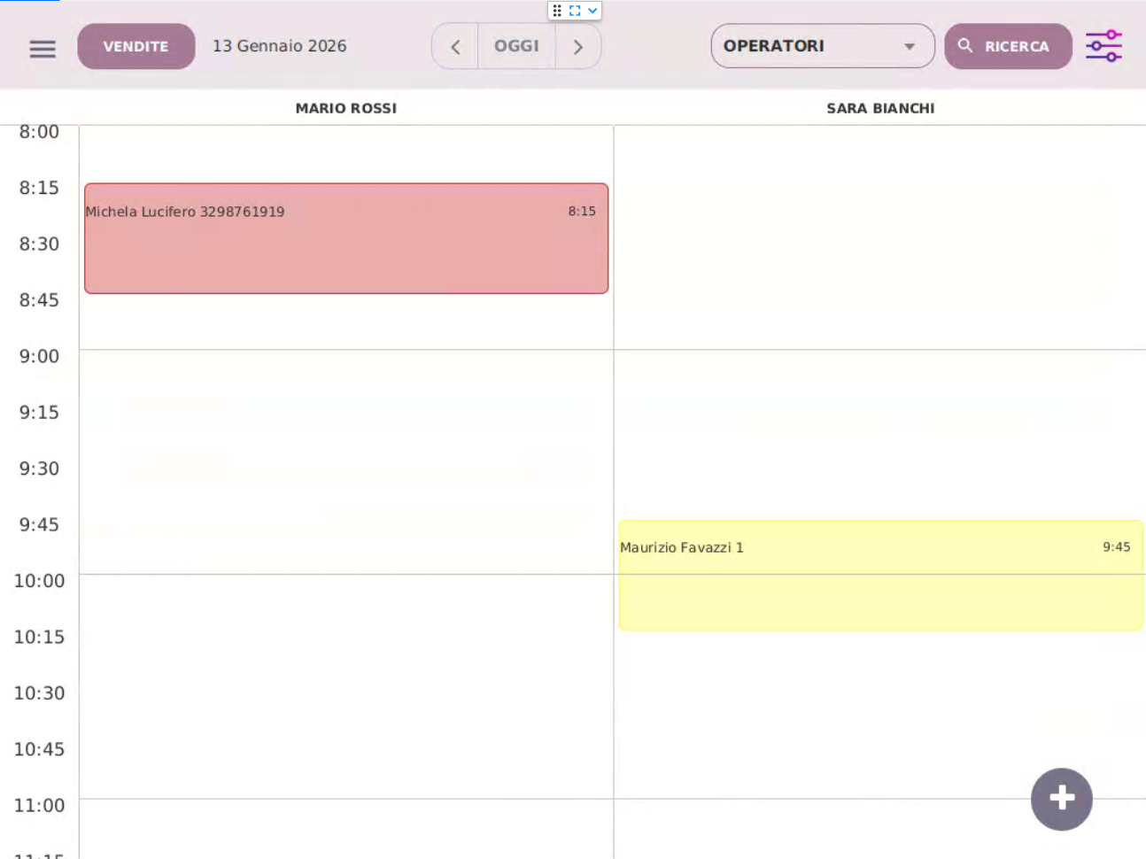
Task: Click the 13 Gennaio 2026 date label
Action: pos(279,46)
